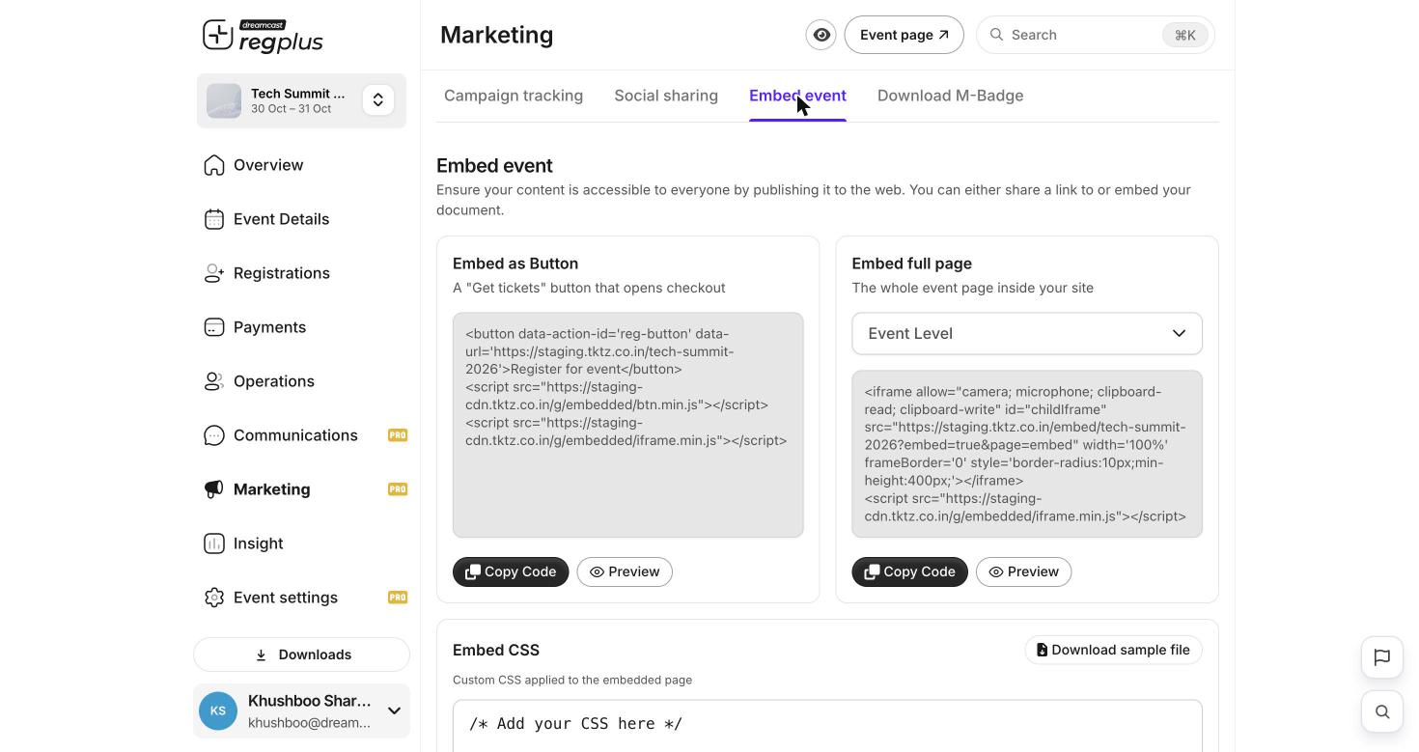Click the Embed as Button code box
This screenshot has width=1419, height=752.
point(627,425)
